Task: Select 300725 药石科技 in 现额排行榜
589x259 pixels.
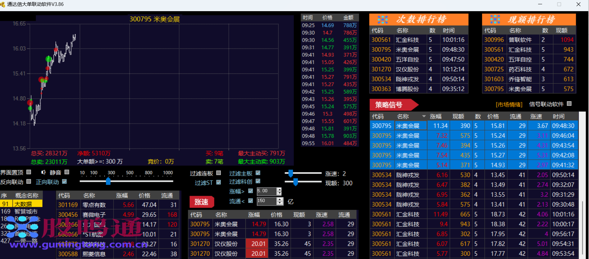Action: click(529, 70)
